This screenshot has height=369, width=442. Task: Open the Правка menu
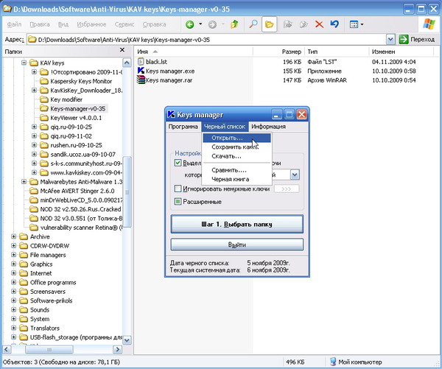(x=40, y=24)
